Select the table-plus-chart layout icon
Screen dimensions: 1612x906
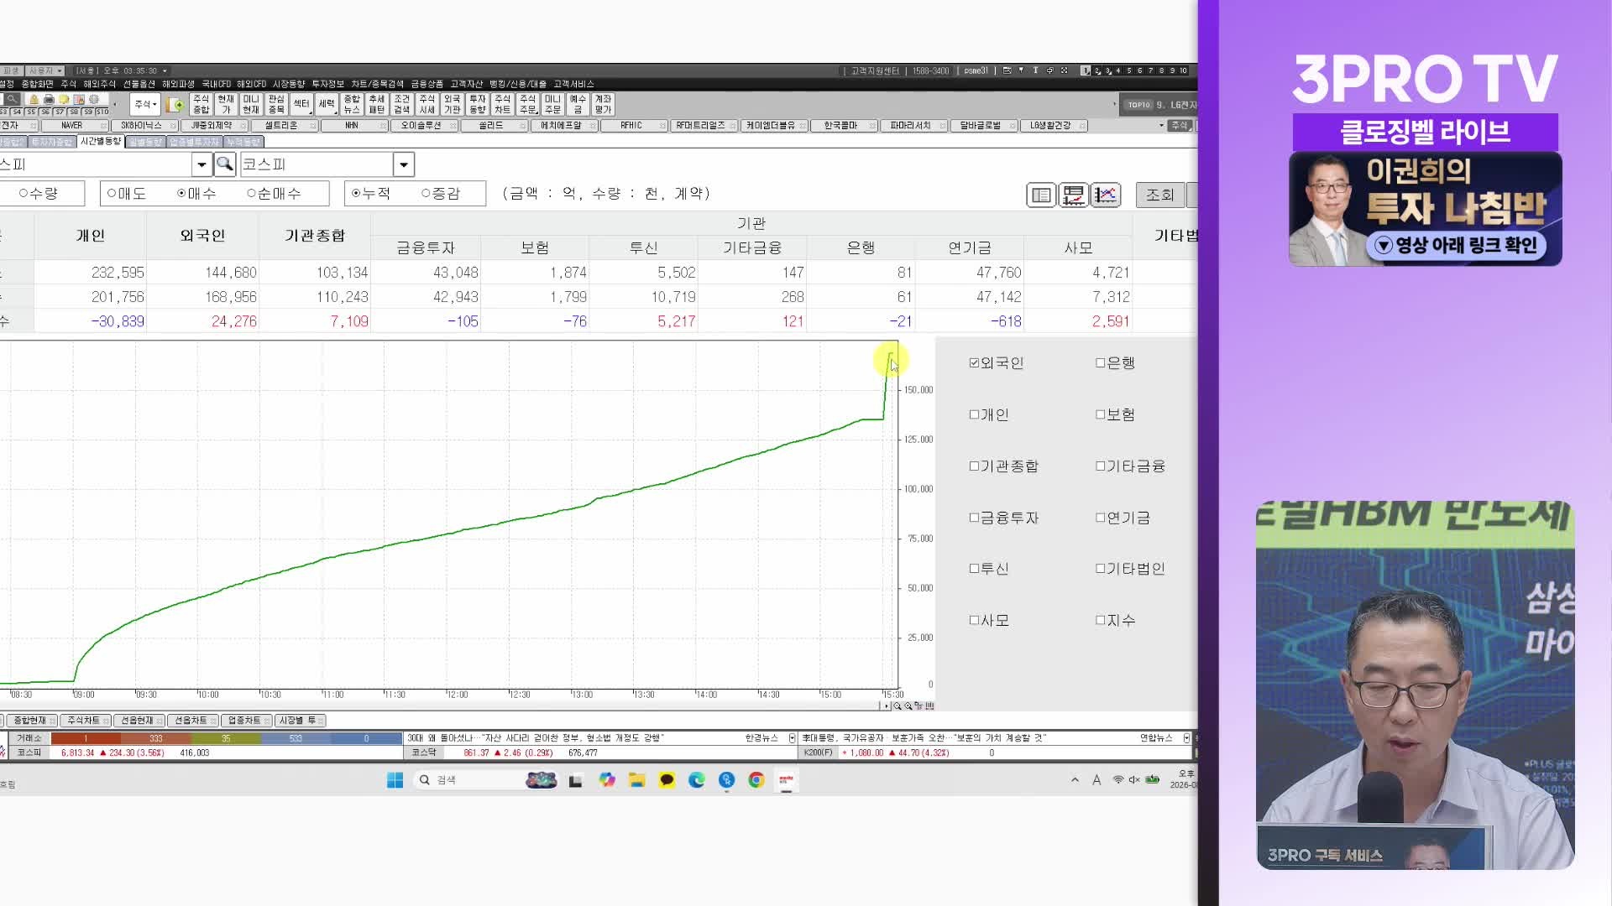1073,195
